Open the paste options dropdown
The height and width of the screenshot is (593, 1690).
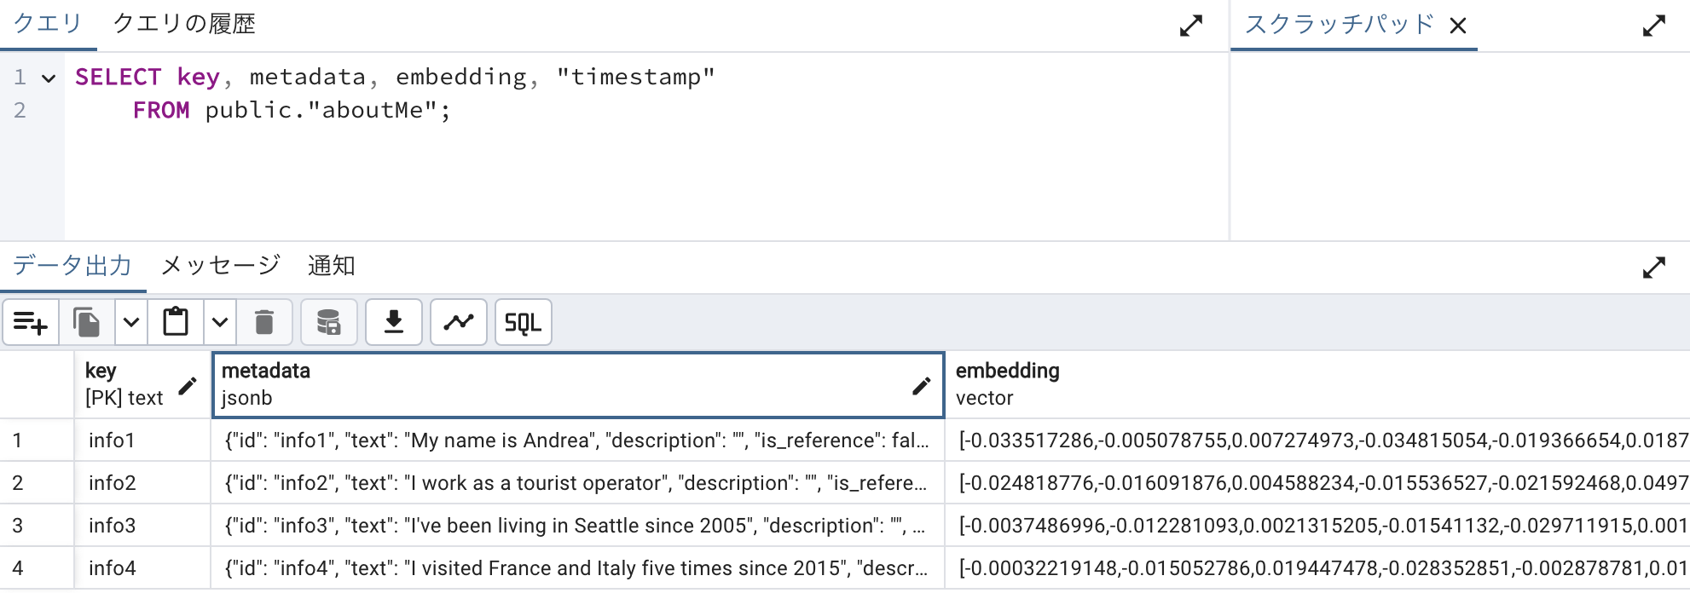click(219, 322)
